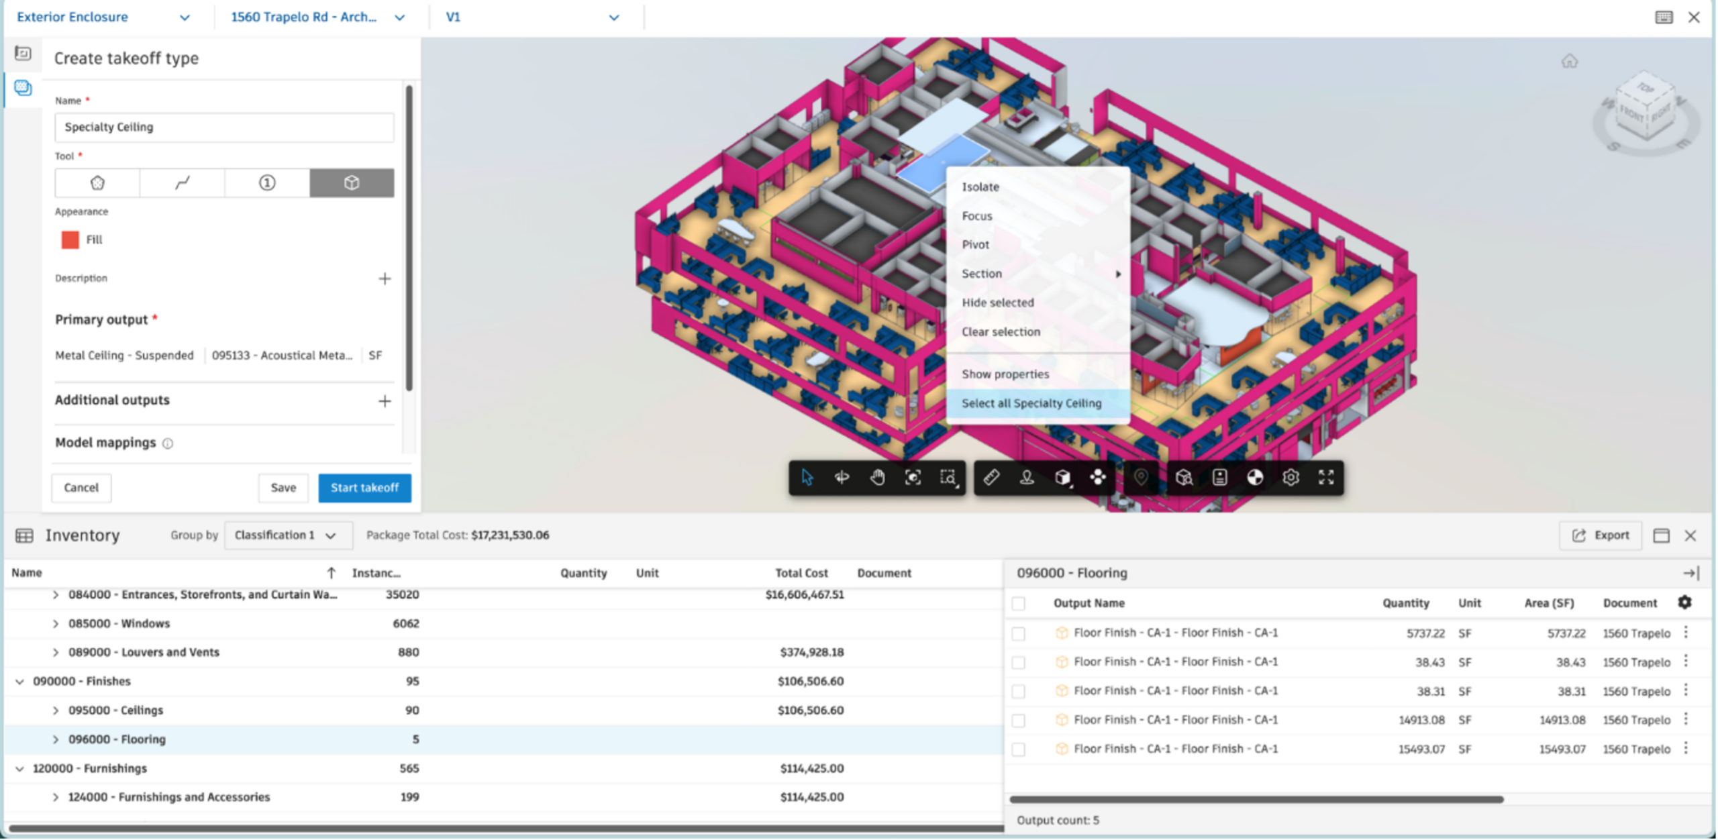The width and height of the screenshot is (1718, 840).
Task: Click the Start takeoff button
Action: [364, 488]
